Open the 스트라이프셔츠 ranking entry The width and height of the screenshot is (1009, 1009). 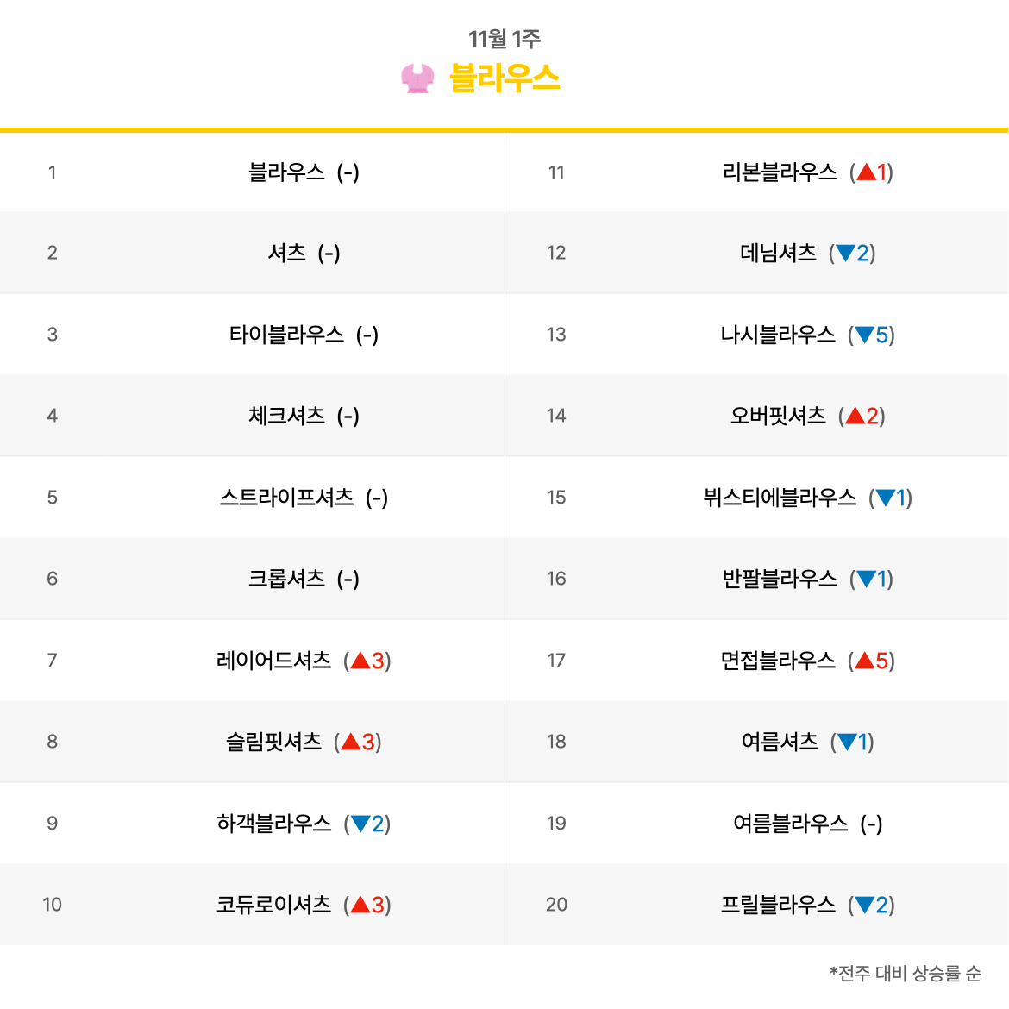[x=286, y=498]
